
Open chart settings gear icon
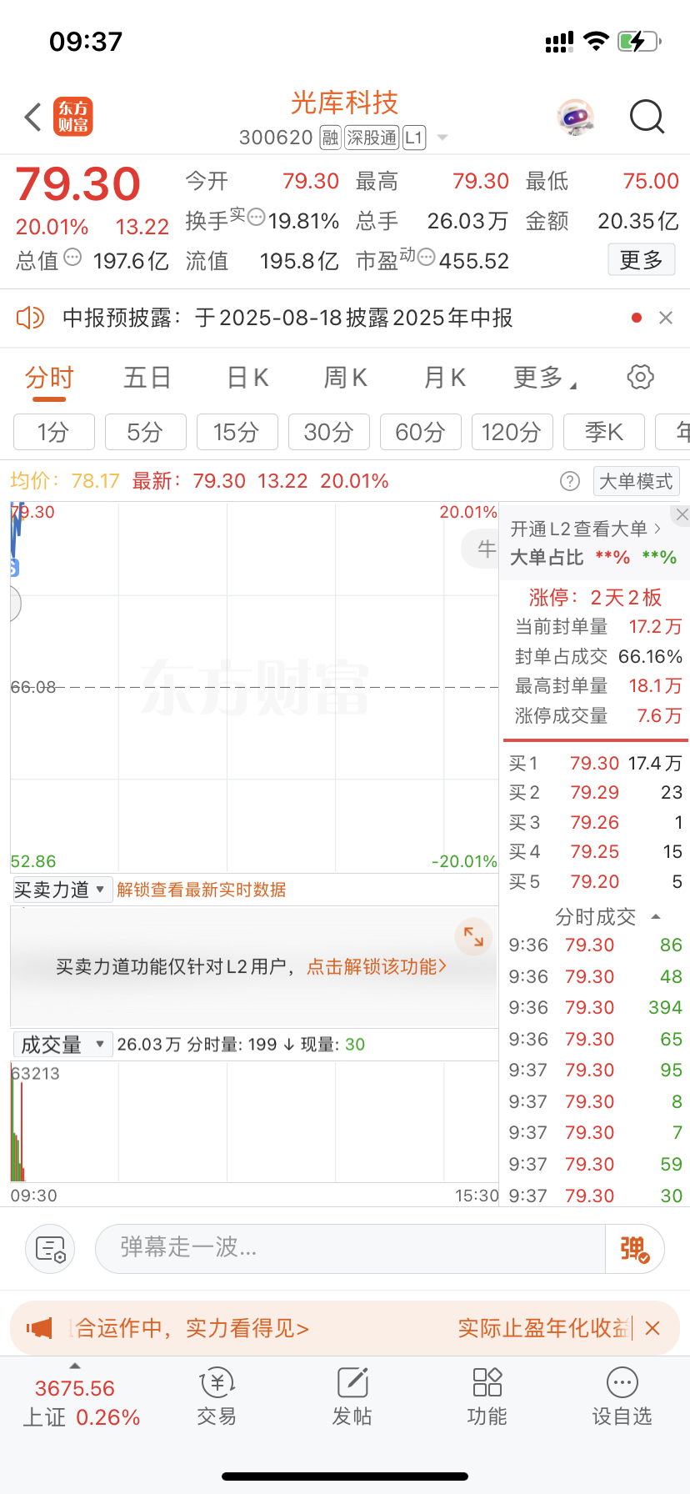[x=640, y=377]
